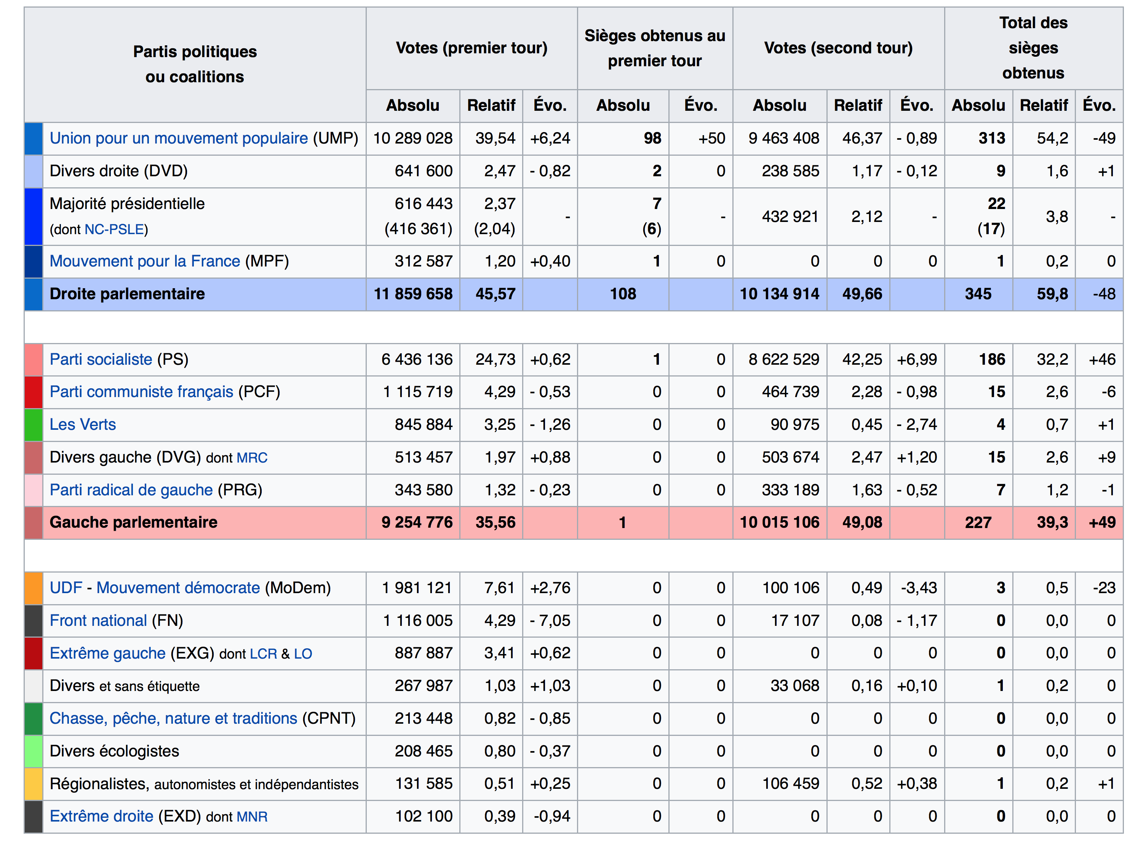The height and width of the screenshot is (852, 1138).
Task: Click the Votes (premier tour) header
Action: click(472, 48)
